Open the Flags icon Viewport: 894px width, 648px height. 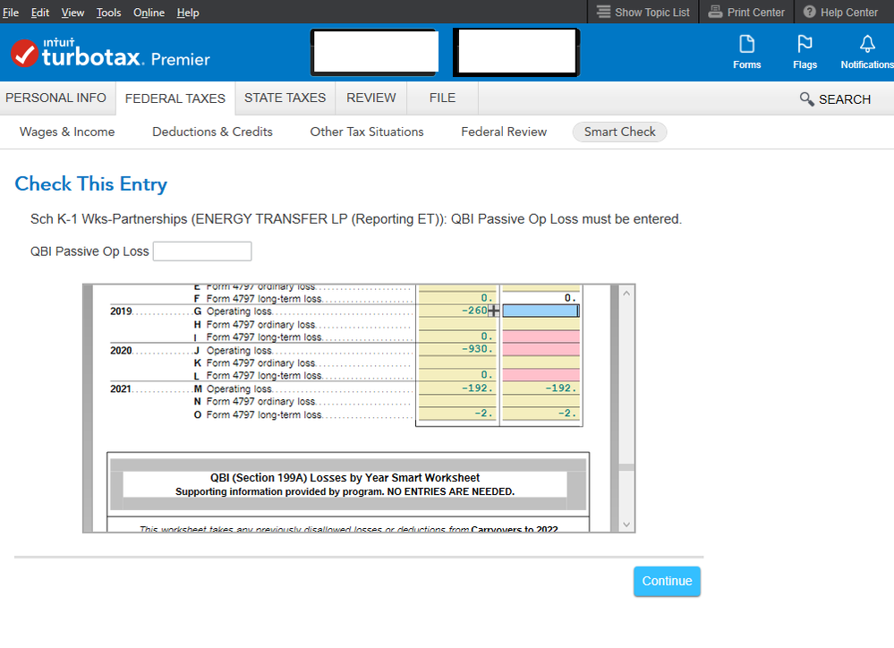pos(805,45)
